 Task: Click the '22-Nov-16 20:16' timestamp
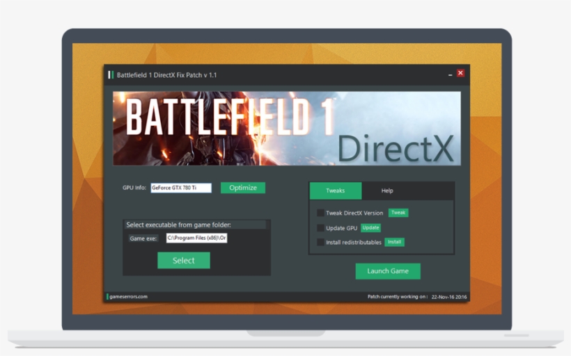pyautogui.click(x=449, y=297)
